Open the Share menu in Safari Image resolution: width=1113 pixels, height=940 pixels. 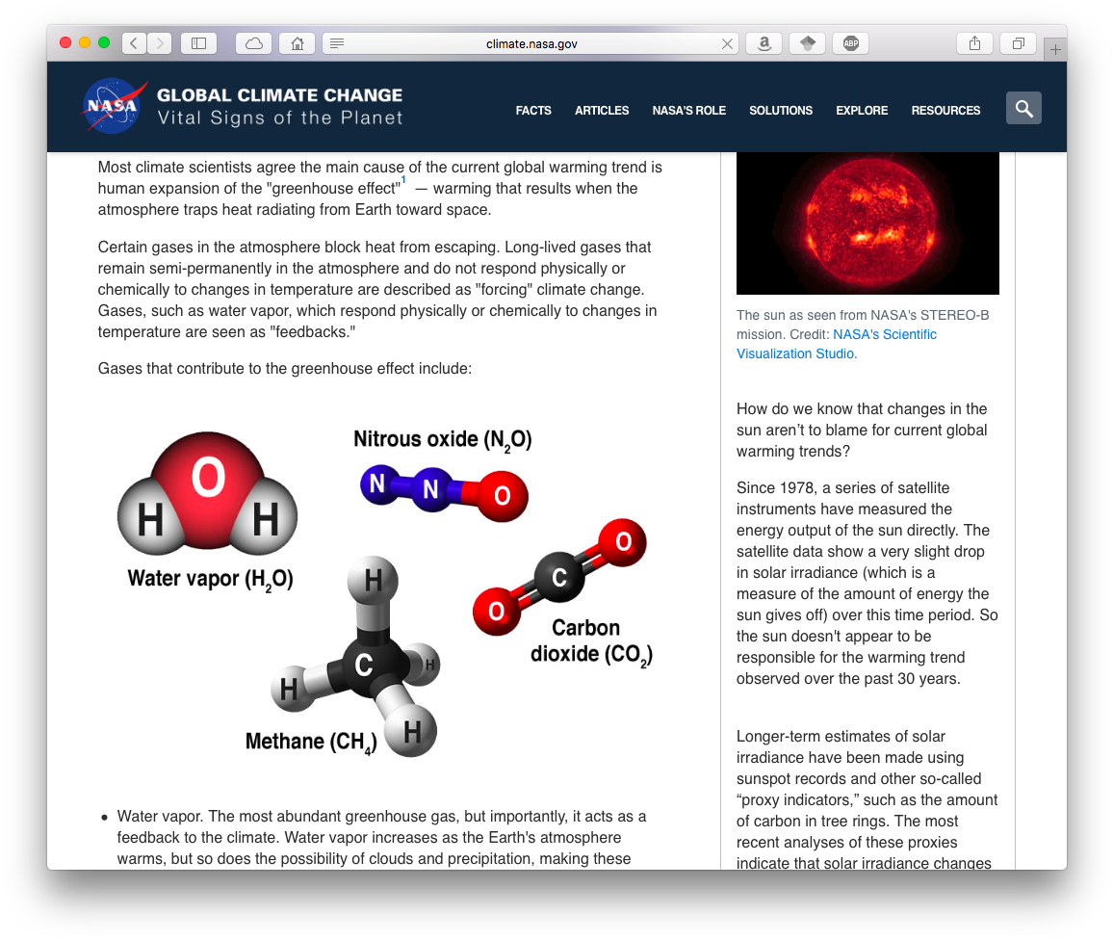pyautogui.click(x=973, y=42)
